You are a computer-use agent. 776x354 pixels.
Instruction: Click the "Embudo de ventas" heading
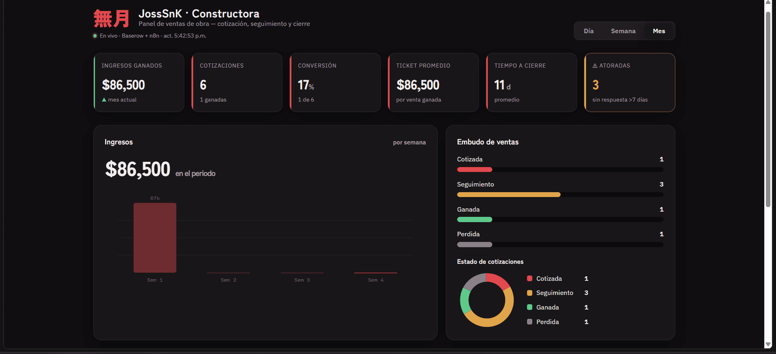tap(488, 142)
